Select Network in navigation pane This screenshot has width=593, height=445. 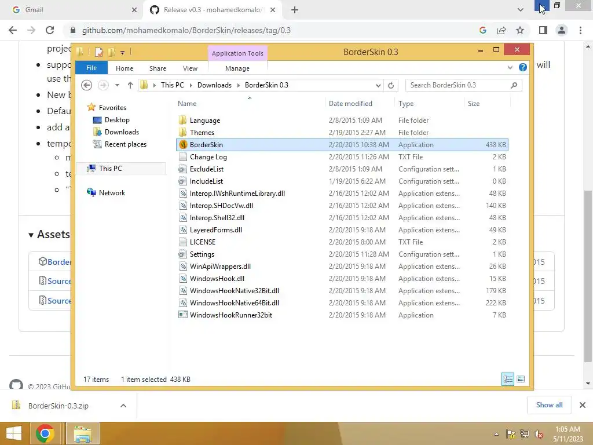pos(112,192)
